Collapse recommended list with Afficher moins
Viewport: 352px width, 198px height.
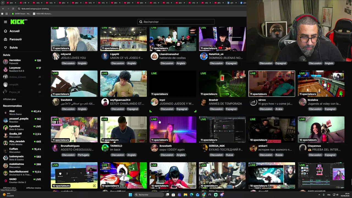point(34,188)
